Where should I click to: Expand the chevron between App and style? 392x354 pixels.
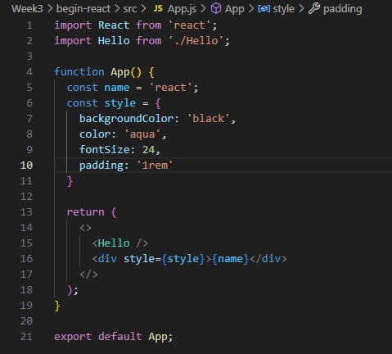point(251,9)
